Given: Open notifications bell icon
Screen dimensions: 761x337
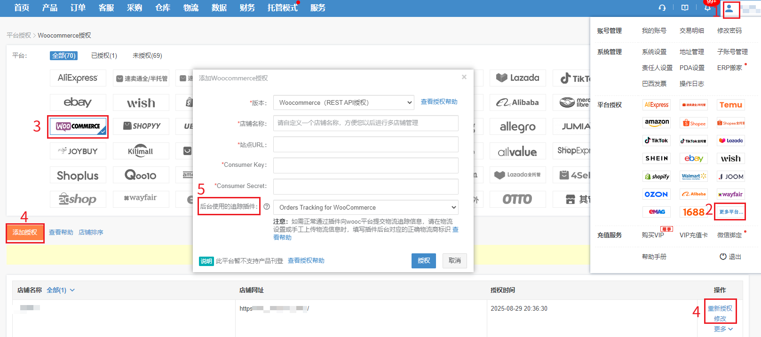Looking at the screenshot, I should (707, 8).
